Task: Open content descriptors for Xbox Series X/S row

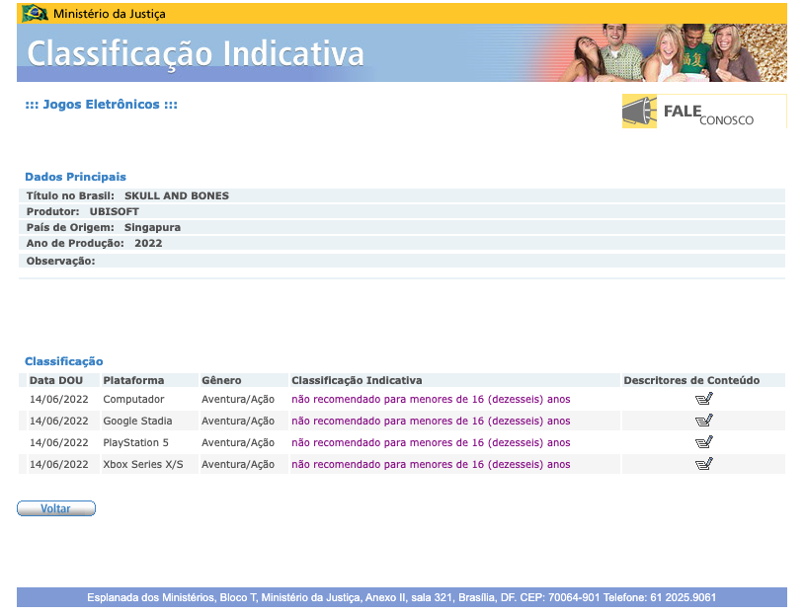Action: [704, 464]
